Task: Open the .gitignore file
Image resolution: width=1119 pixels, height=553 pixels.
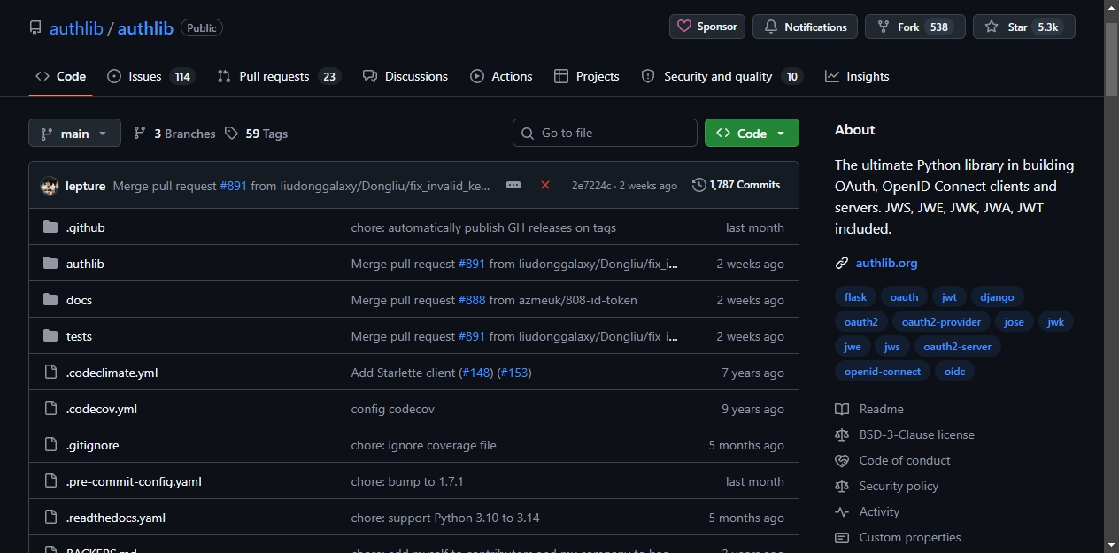Action: 93,445
